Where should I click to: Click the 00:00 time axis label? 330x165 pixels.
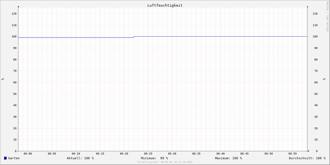click(x=28, y=154)
